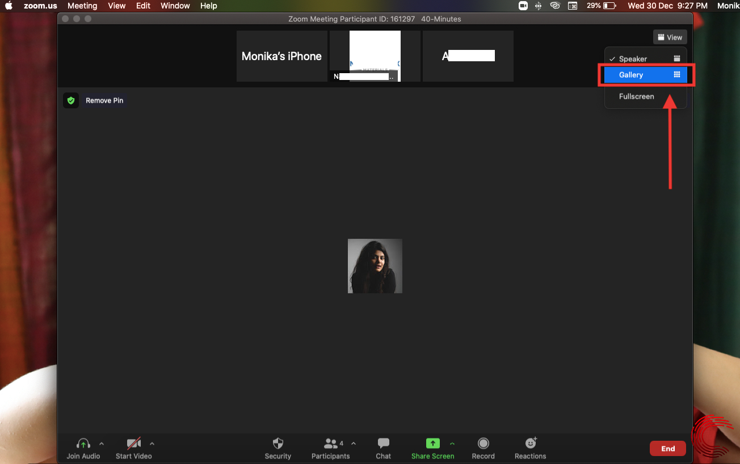Image resolution: width=740 pixels, height=464 pixels.
Task: Open the Meeting menu
Action: [82, 6]
